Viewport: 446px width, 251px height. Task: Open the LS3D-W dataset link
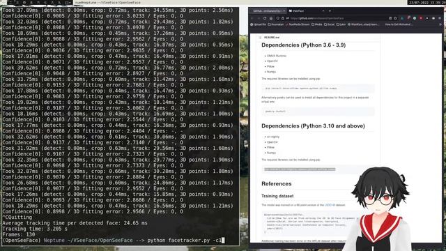(330, 205)
